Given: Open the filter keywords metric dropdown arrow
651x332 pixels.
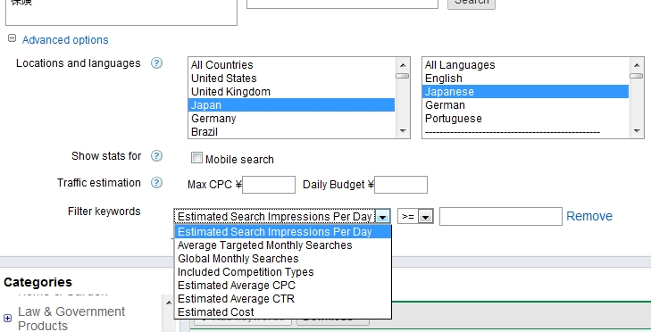Looking at the screenshot, I should coord(383,216).
